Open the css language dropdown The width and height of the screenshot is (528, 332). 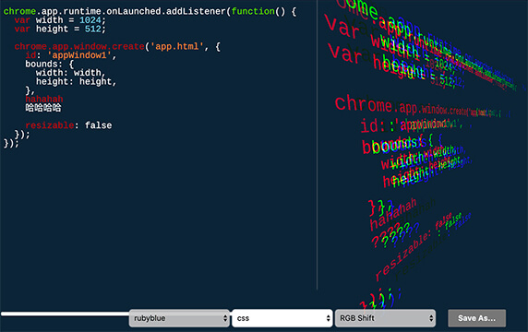(282, 318)
